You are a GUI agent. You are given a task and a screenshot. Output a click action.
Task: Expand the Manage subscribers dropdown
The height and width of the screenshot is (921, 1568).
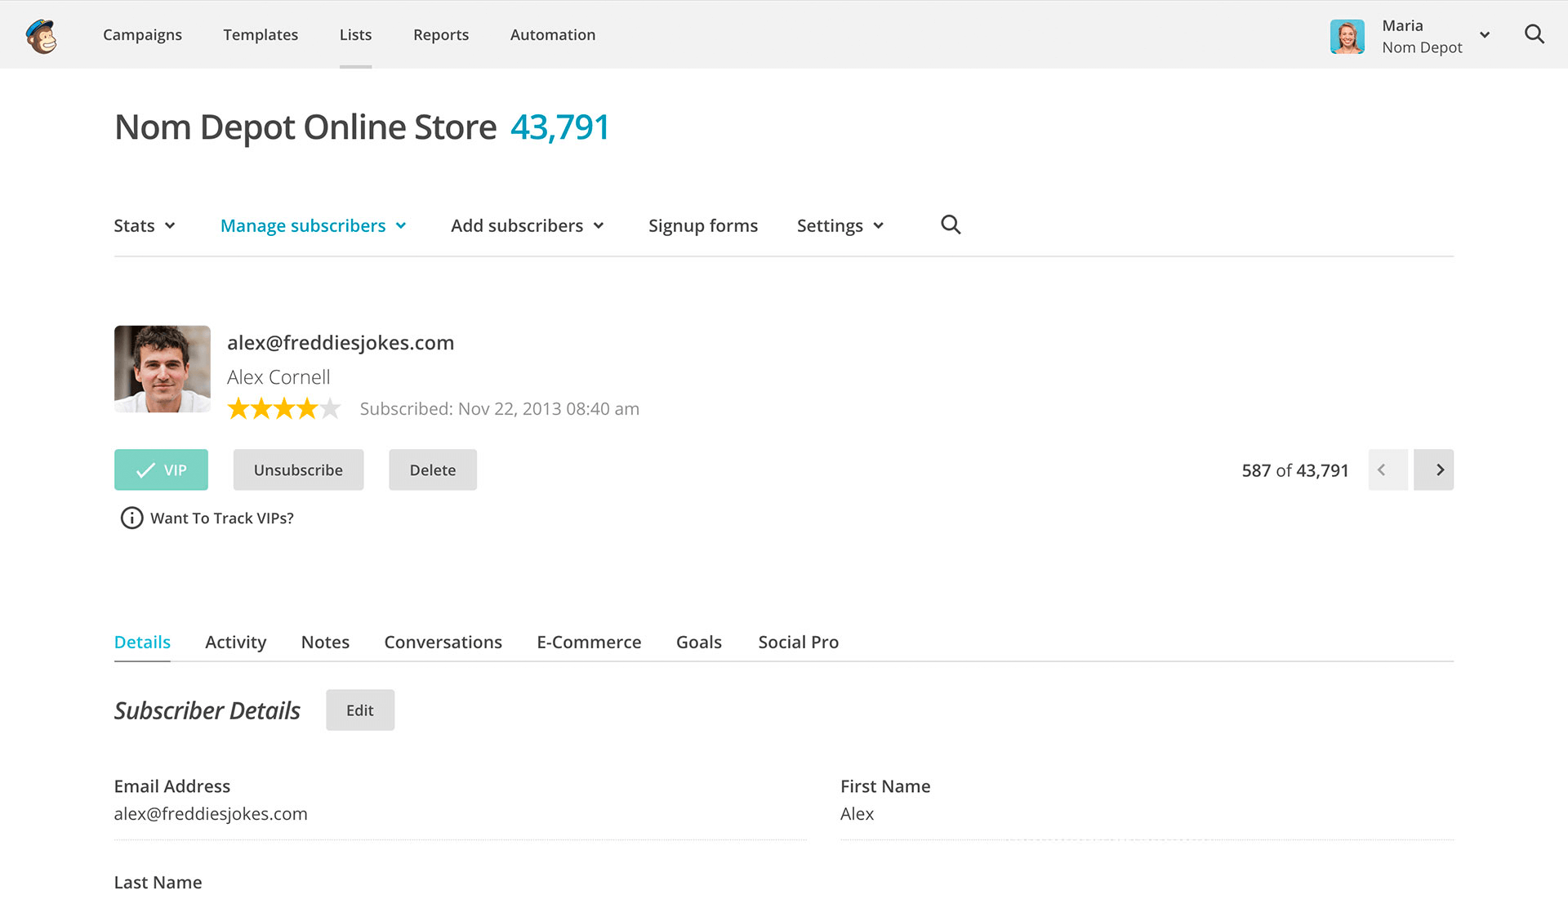coord(314,225)
